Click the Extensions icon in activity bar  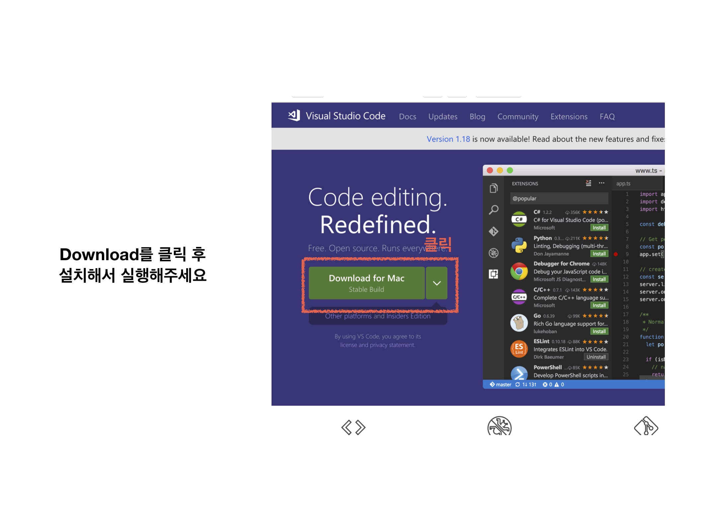pyautogui.click(x=494, y=274)
